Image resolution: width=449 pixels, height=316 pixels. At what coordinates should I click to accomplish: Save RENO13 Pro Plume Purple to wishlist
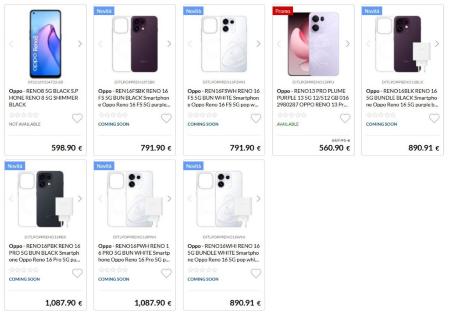pyautogui.click(x=345, y=118)
